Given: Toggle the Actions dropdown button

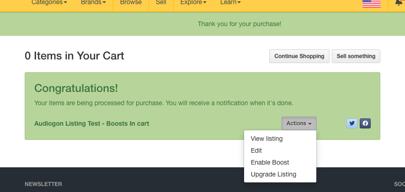Looking at the screenshot, I should click(299, 123).
